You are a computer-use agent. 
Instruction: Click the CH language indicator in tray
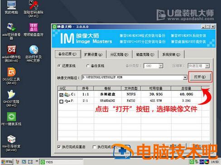202,162
